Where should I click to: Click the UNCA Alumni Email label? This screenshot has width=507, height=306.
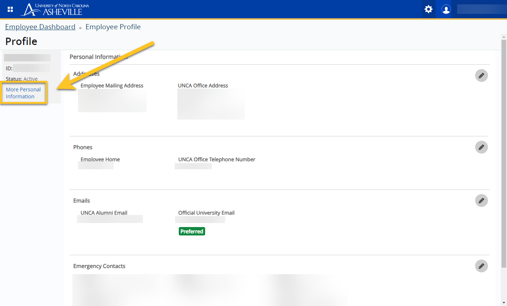(x=104, y=213)
